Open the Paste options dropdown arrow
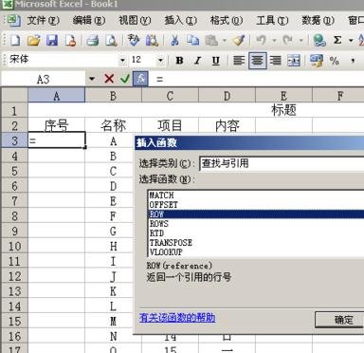The height and width of the screenshot is (353, 364). (225, 41)
